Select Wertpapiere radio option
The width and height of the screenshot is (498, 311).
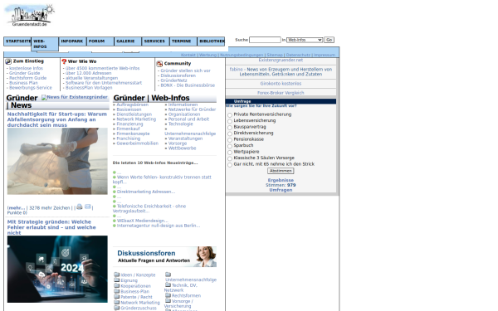230,152
